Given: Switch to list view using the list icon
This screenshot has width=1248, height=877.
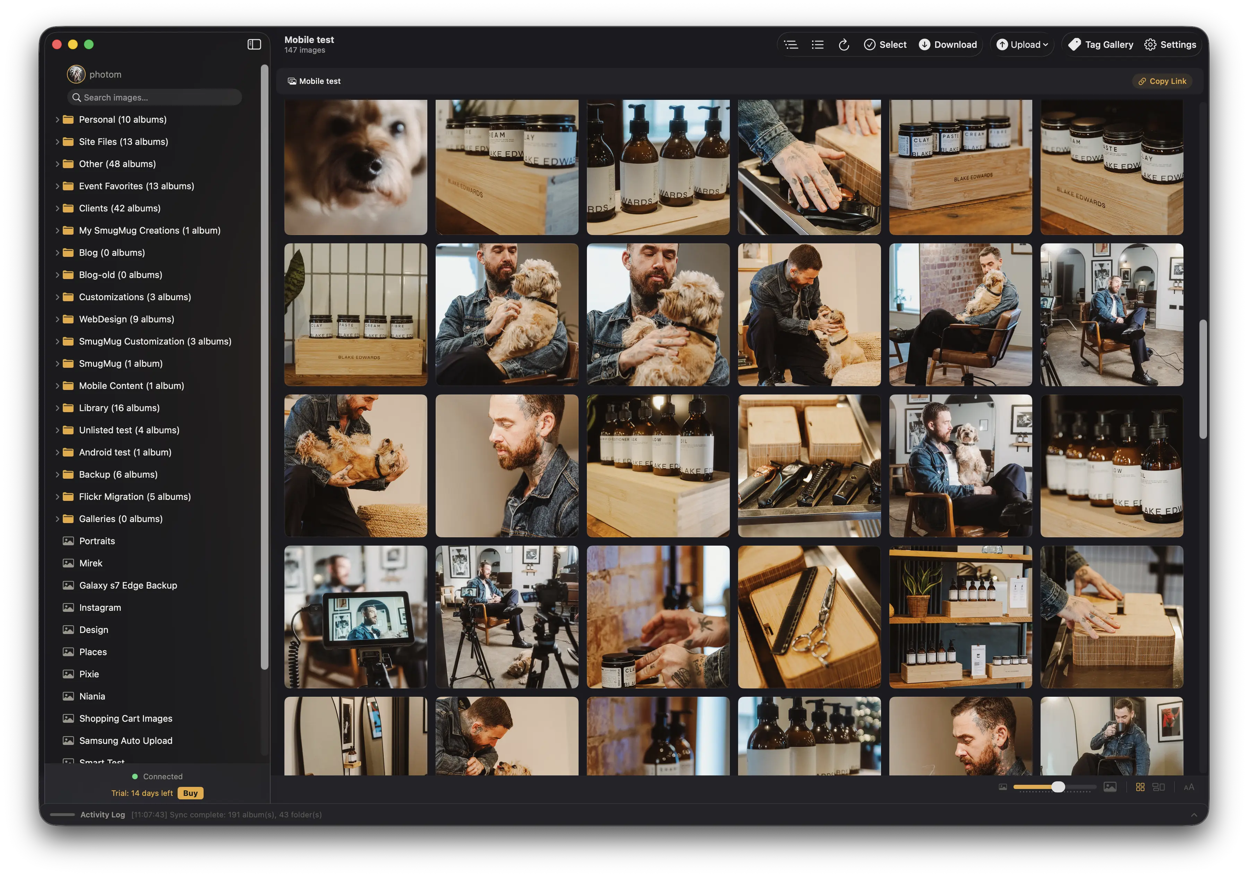Looking at the screenshot, I should 818,45.
